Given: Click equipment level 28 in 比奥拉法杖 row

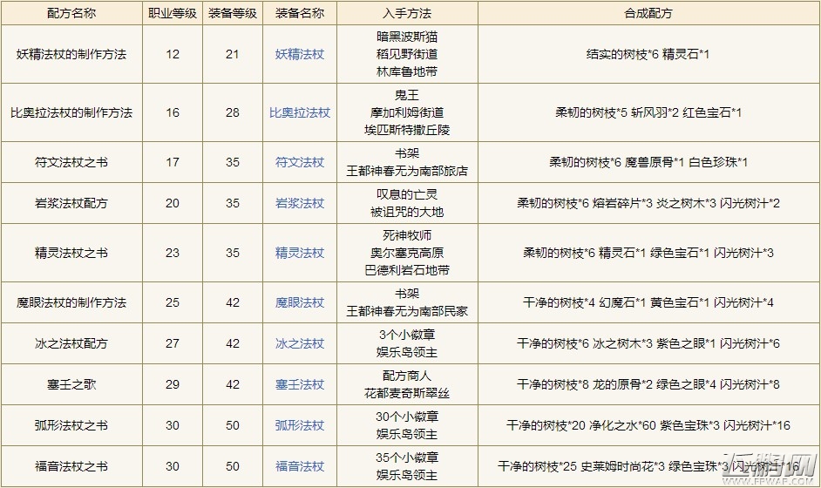Looking at the screenshot, I should (233, 112).
